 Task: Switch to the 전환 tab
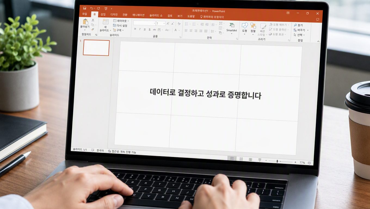(125, 15)
